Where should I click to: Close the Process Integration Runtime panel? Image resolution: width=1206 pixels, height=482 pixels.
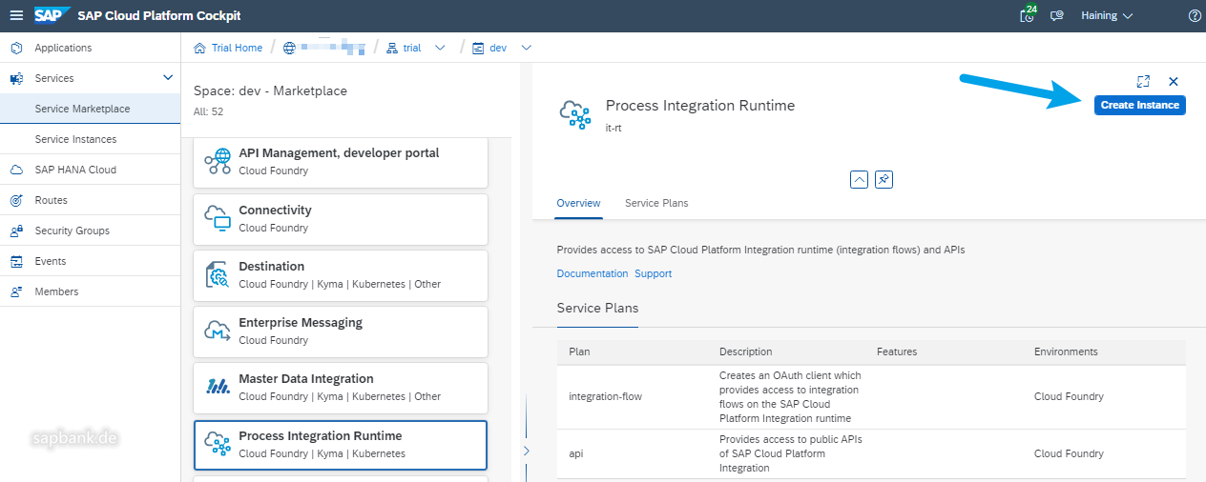point(1174,82)
